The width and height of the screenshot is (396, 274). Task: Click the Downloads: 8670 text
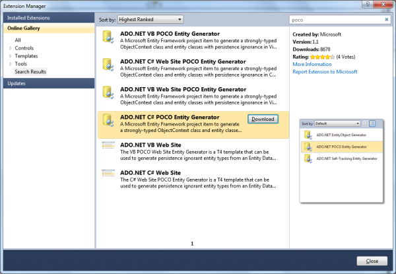pos(311,50)
